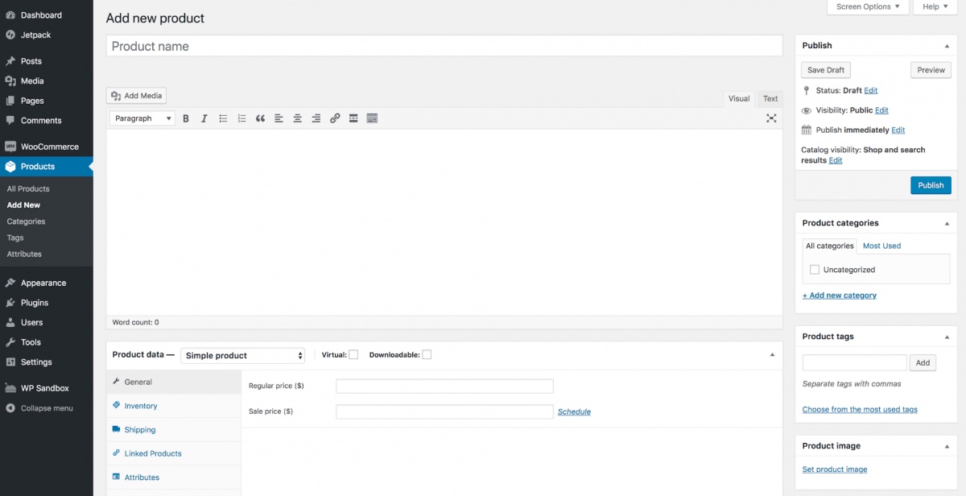Screen dimensions: 966x496
Task: Toggle the extra toolbar row icon
Action: tap(372, 118)
